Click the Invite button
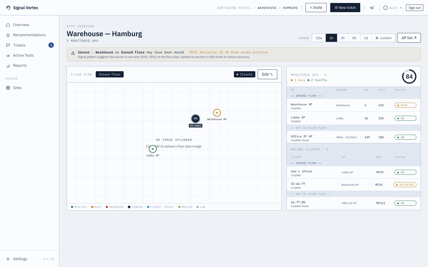428x267 pixels. point(316,8)
